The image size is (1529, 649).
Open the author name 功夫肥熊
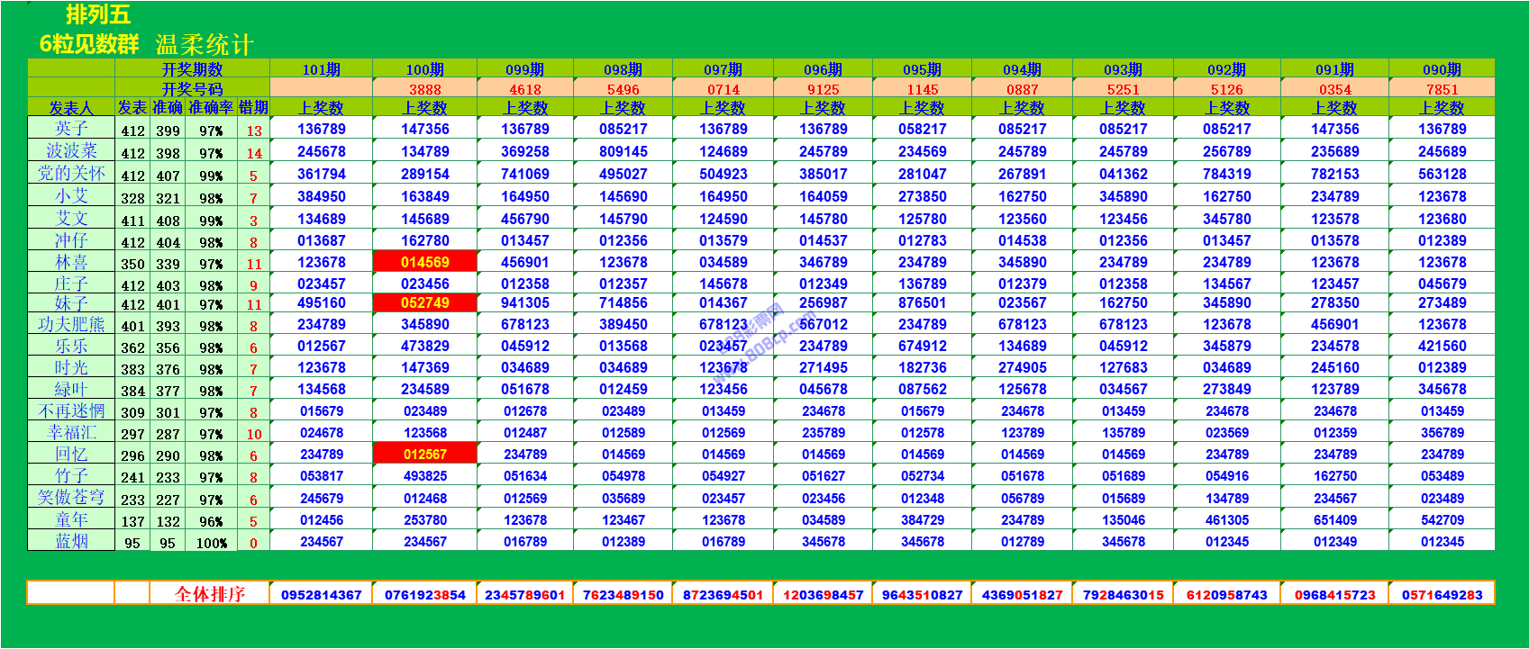[71, 325]
